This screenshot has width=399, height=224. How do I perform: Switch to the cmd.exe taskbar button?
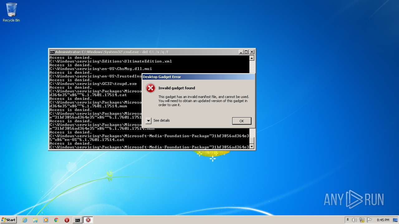coord(77,220)
